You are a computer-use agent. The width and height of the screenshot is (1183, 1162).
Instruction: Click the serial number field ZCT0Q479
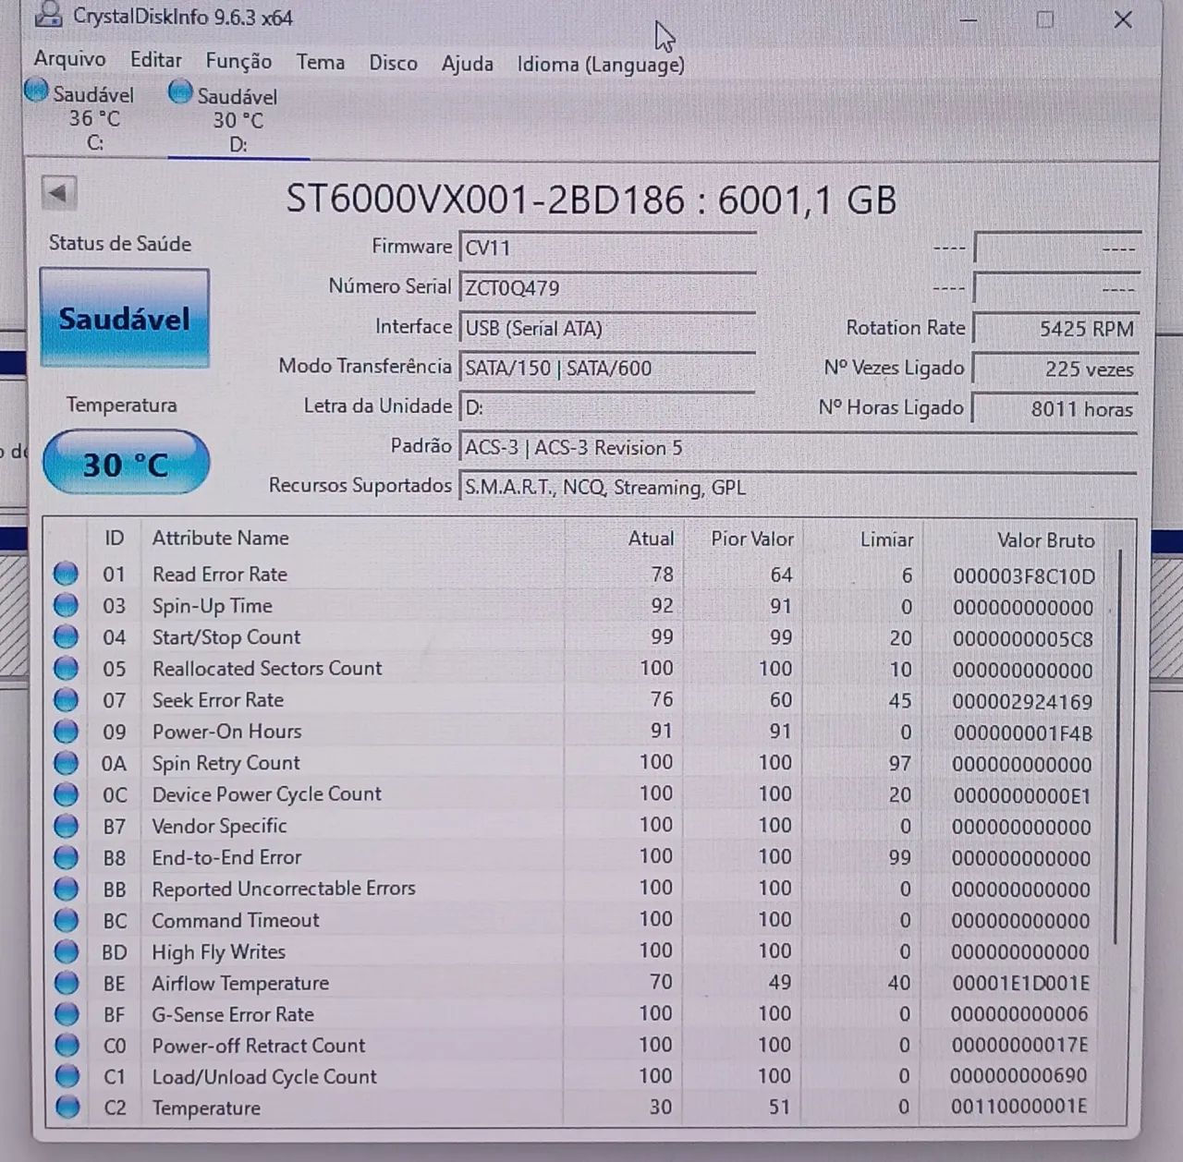coord(607,287)
